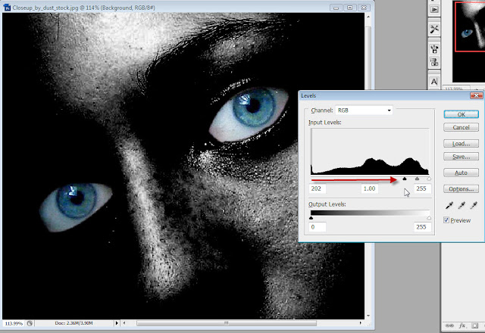Click the Navigator thumbnail preview

469,41
